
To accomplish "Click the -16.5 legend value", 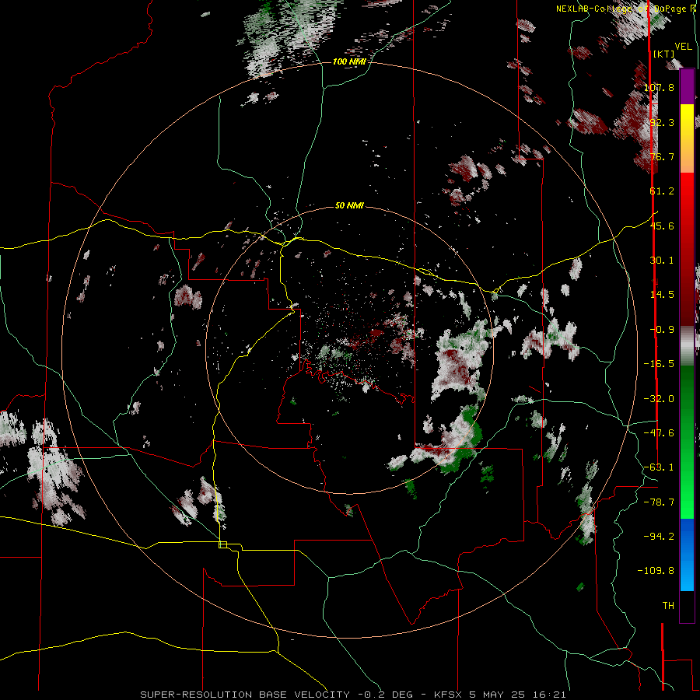I will (x=659, y=364).
